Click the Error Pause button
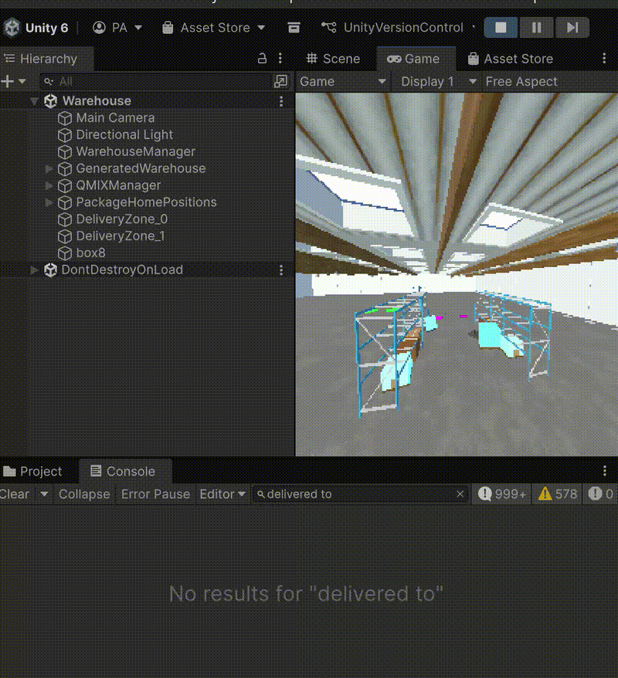Screen dimensions: 618x678 [x=155, y=494]
